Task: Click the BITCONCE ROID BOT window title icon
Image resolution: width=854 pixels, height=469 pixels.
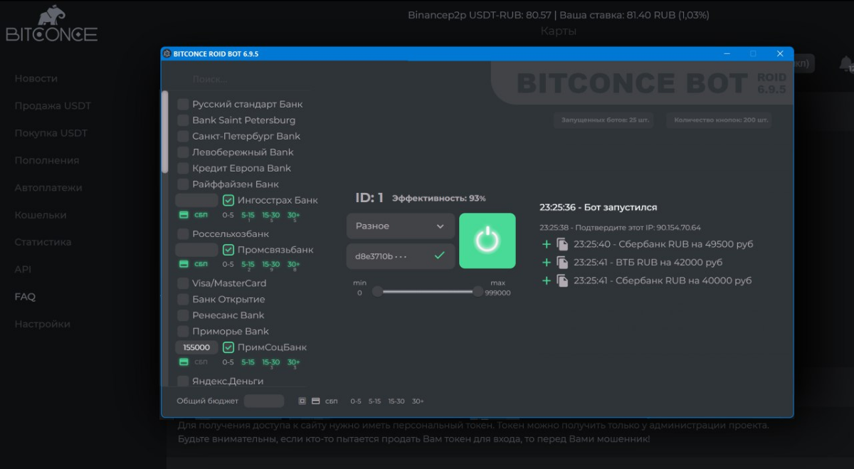Action: pos(167,53)
